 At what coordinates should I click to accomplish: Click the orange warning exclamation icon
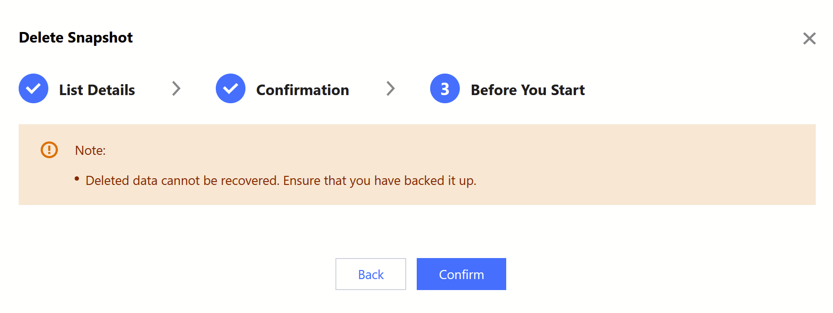(x=49, y=150)
